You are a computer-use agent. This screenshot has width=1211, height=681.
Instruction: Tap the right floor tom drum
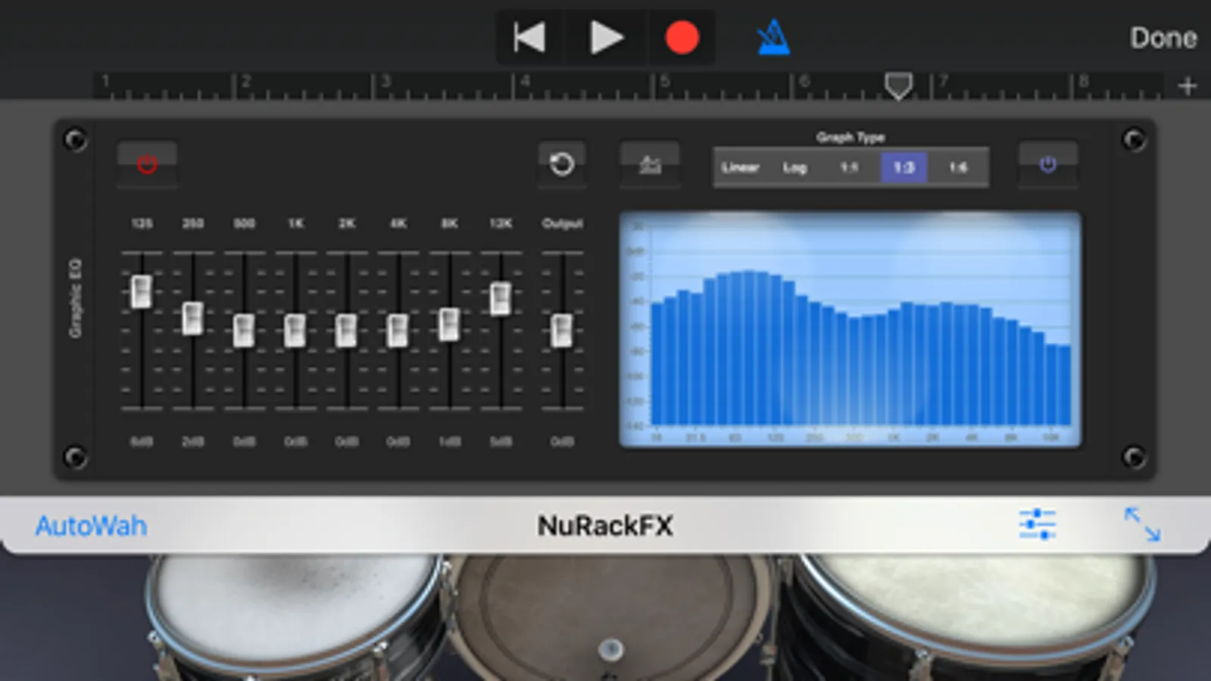click(x=977, y=617)
